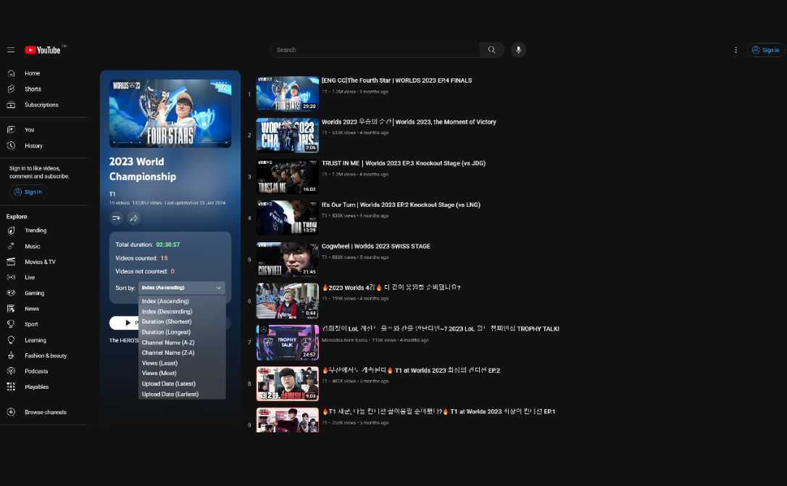Select Duration (Longest) sort option

182,332
